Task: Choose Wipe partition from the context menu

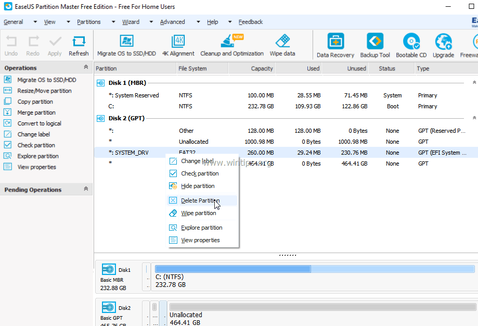Action: coord(202,213)
